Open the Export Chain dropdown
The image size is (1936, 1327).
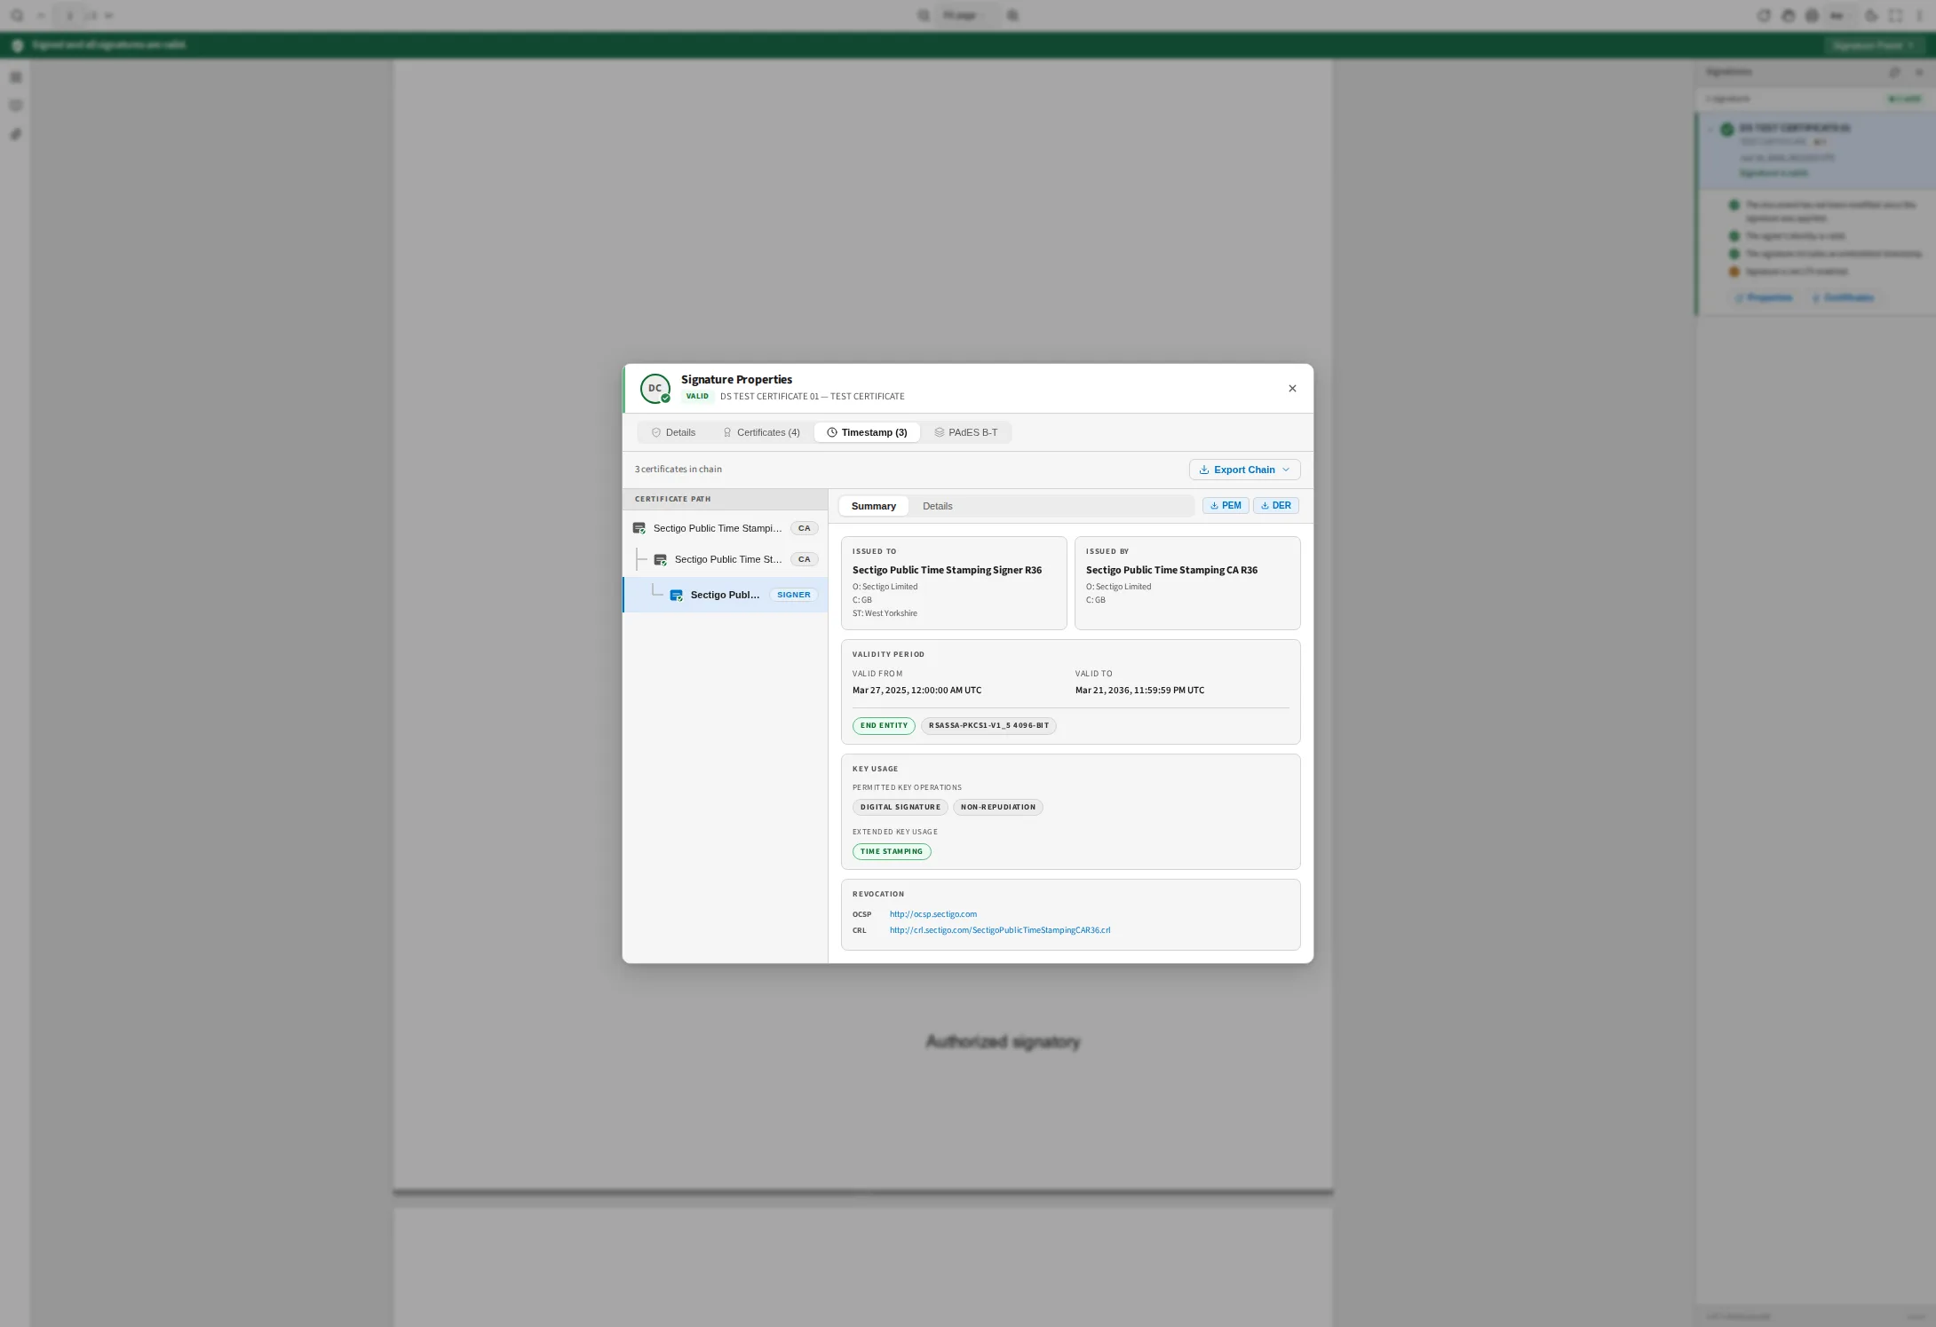(x=1244, y=470)
